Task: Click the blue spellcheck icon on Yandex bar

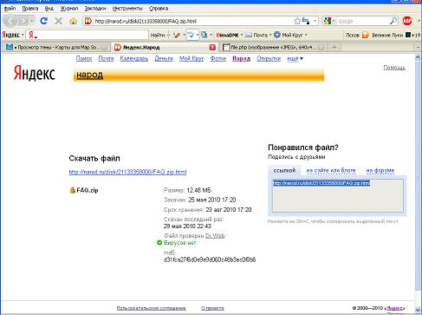Action: (191, 35)
